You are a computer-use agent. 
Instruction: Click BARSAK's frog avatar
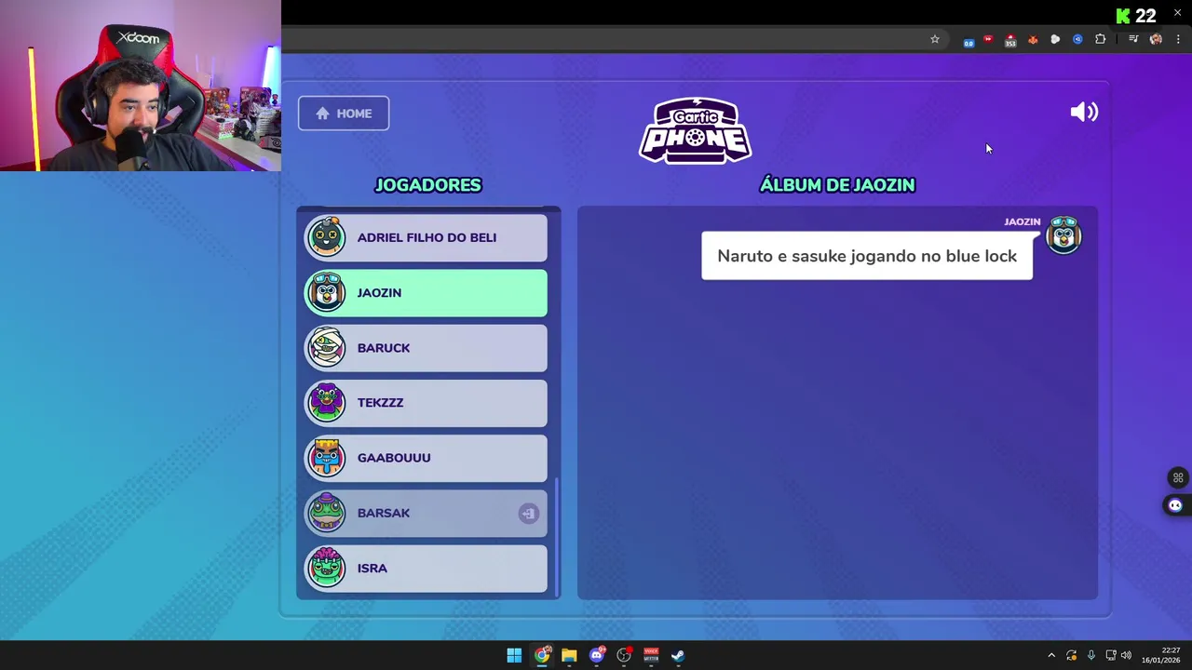(x=327, y=512)
